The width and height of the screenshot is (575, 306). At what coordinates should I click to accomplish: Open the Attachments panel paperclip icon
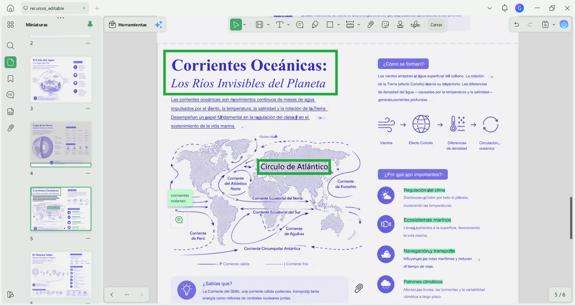(10, 128)
